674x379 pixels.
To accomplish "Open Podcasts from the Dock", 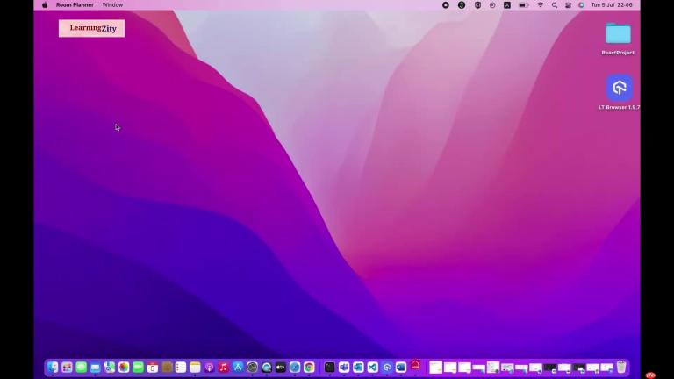I will point(209,368).
